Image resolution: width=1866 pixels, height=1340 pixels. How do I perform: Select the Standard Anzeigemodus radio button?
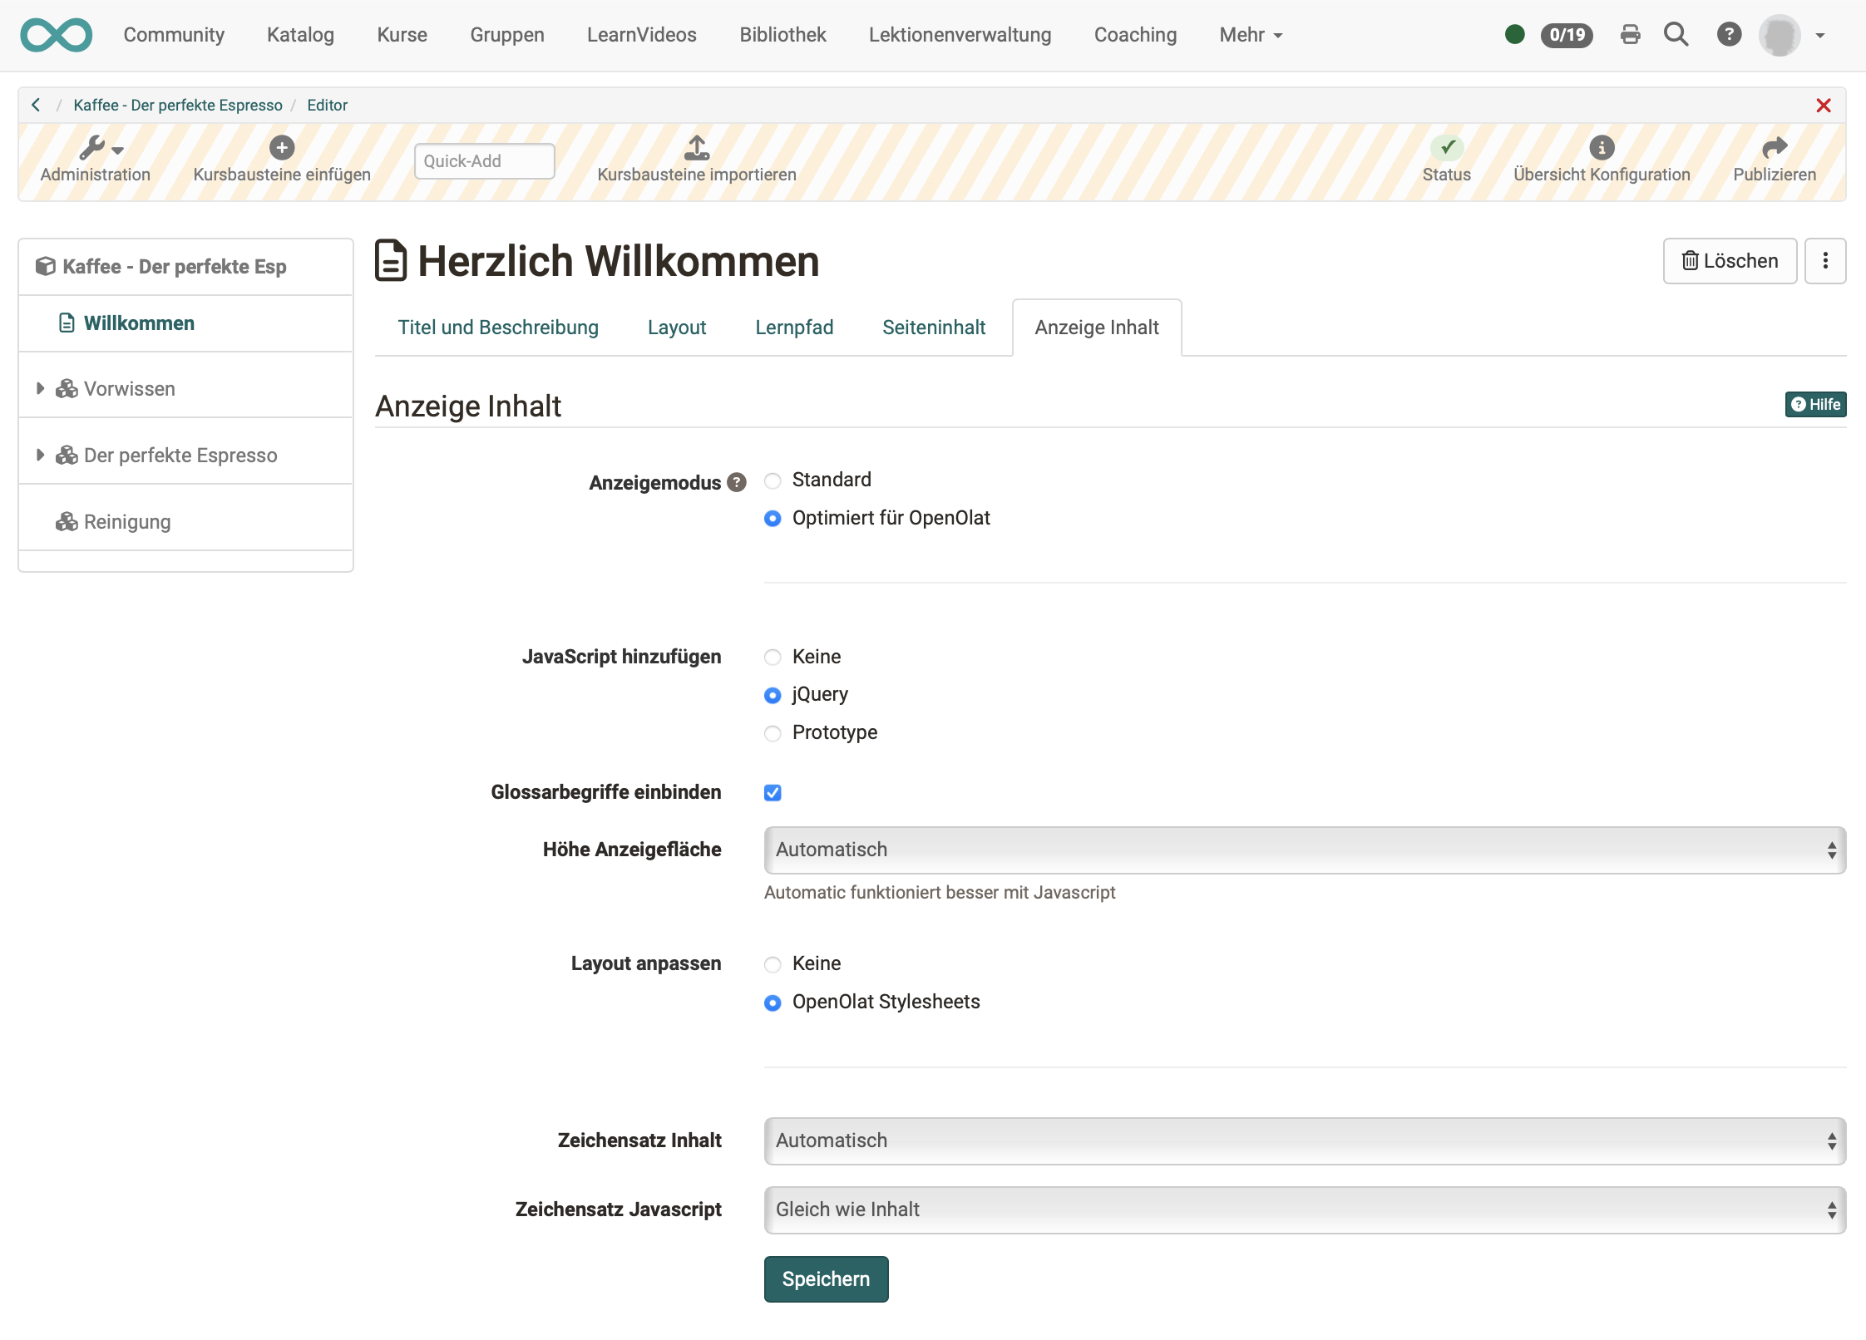(773, 478)
